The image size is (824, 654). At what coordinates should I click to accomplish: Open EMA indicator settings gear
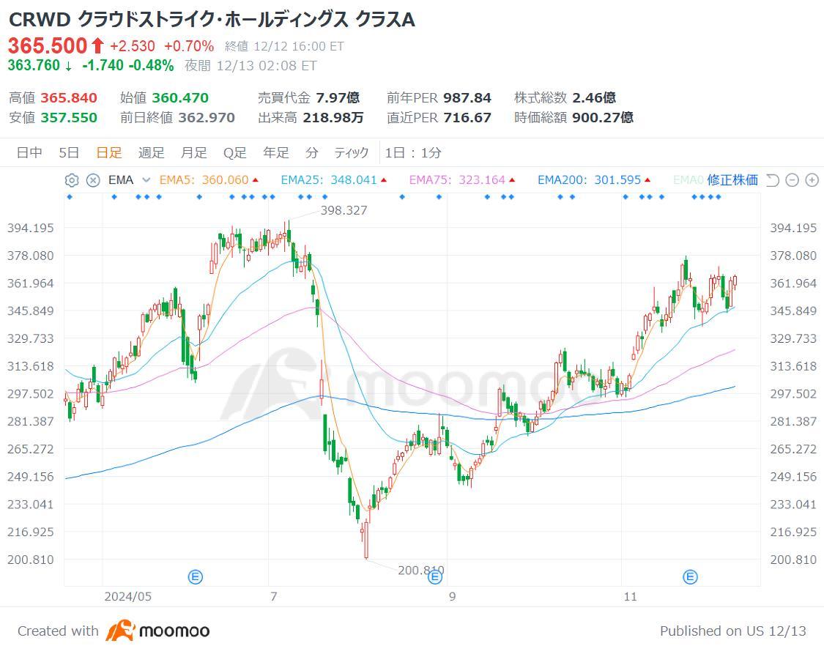[72, 180]
